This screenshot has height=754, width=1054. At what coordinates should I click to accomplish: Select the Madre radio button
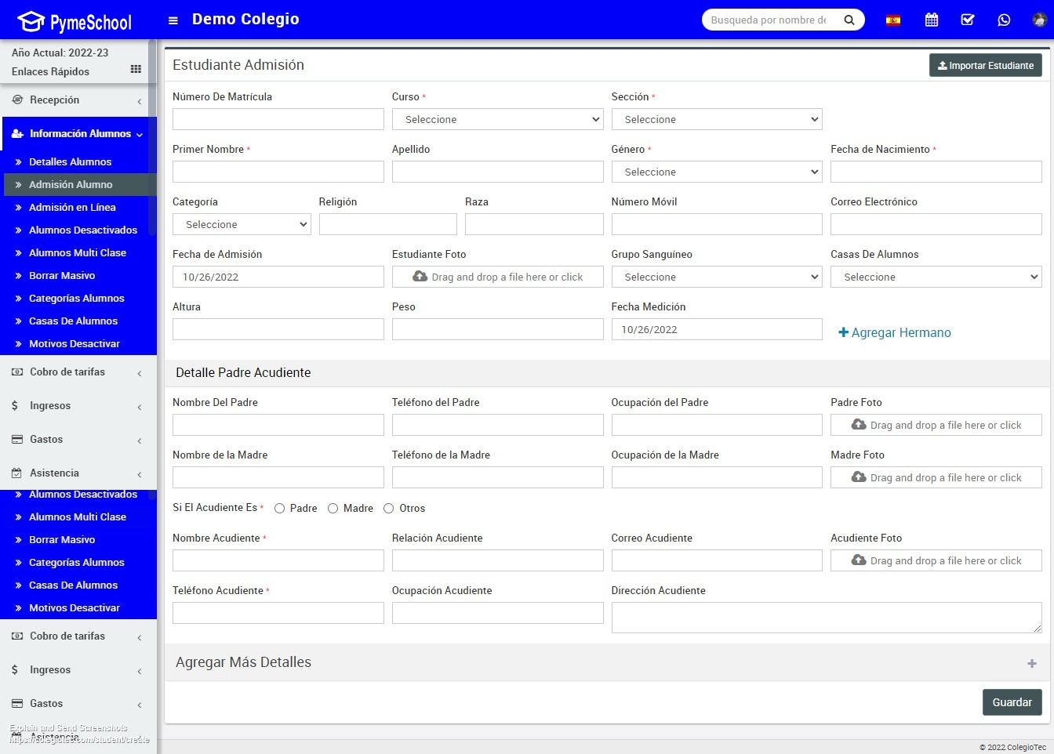tap(333, 509)
